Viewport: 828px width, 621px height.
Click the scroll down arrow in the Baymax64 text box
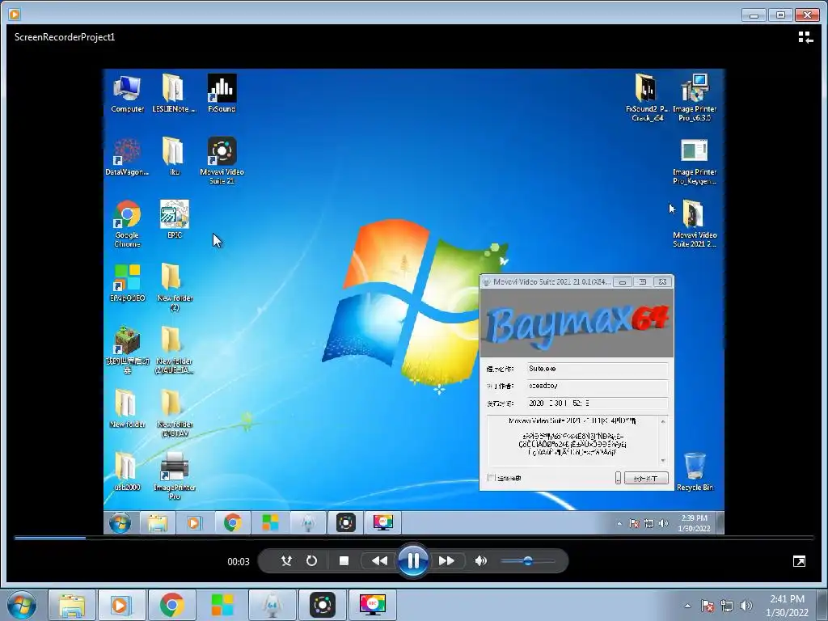[x=663, y=461]
